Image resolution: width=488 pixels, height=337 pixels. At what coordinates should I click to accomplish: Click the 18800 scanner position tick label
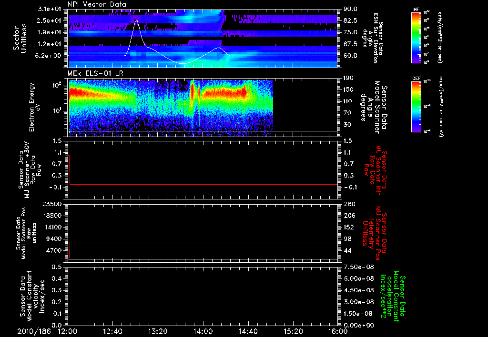tap(51, 216)
